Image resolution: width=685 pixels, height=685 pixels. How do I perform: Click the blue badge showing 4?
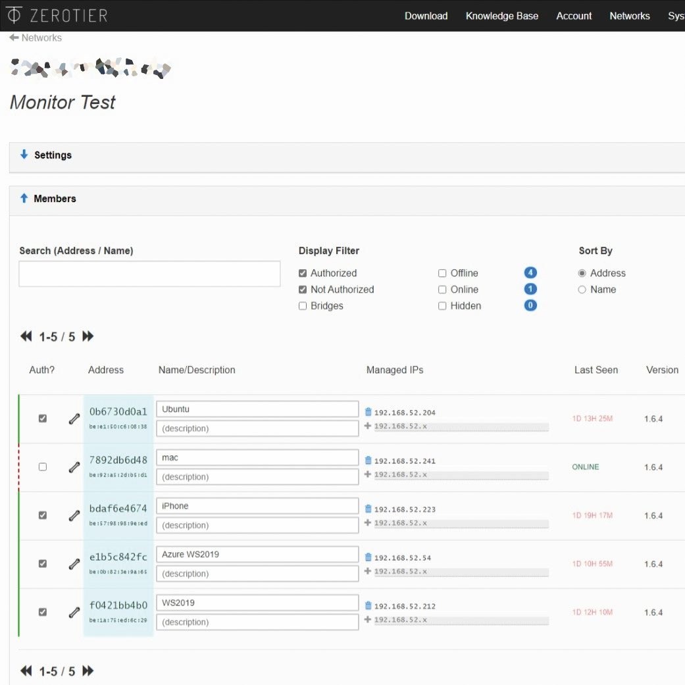click(x=530, y=272)
